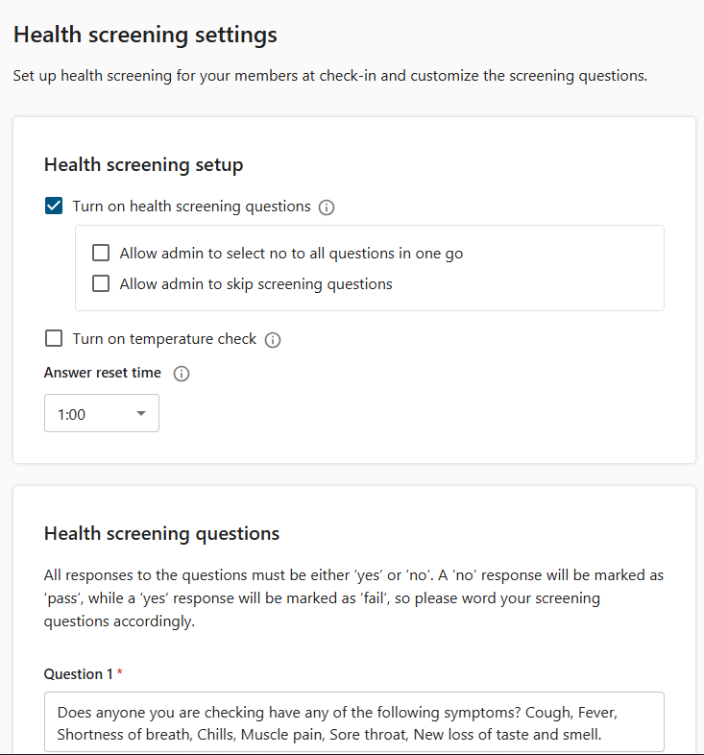Click info icon beside health screening questions
This screenshot has width=704, height=755.
(327, 207)
